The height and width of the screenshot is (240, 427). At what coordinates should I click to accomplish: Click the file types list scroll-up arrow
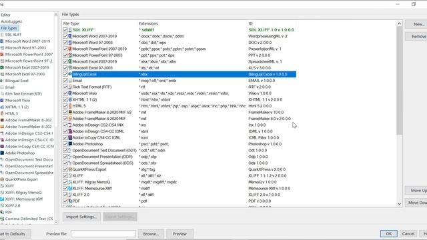[399, 24]
